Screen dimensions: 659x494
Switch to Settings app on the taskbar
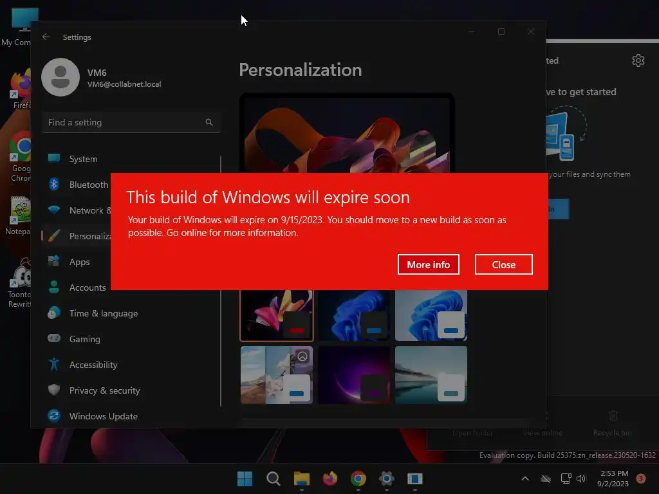pyautogui.click(x=386, y=479)
